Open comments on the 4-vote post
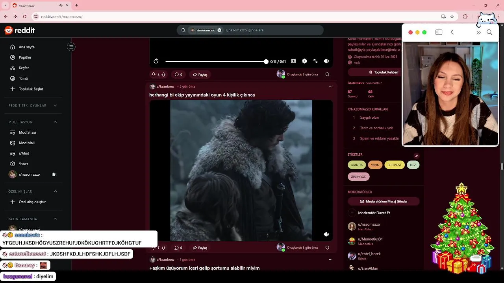504x283 pixels. pyautogui.click(x=178, y=74)
